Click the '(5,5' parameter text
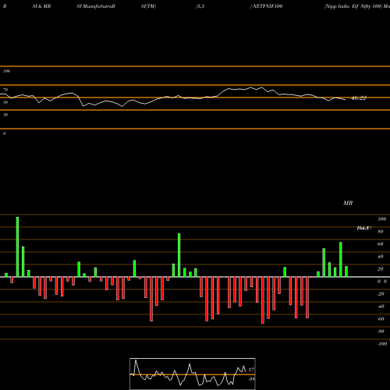This screenshot has height=390, width=390. [200, 6]
